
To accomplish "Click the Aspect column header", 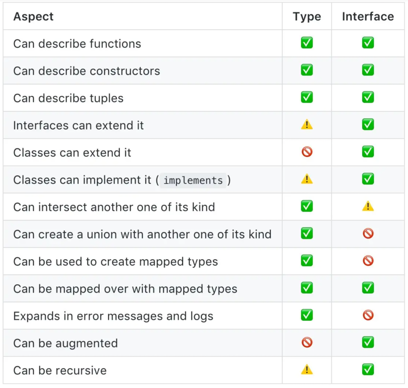I will pos(34,17).
